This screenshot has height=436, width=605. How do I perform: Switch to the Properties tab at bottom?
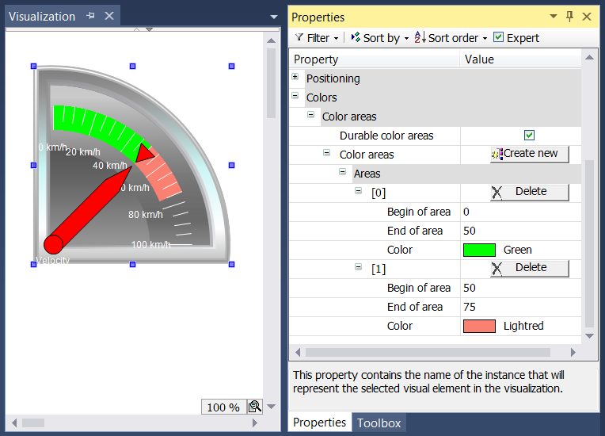[319, 422]
